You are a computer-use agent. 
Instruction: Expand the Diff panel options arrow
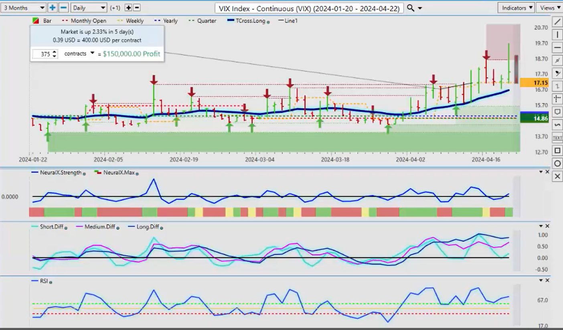click(x=541, y=226)
